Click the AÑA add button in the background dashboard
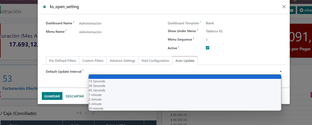 tap(305, 11)
